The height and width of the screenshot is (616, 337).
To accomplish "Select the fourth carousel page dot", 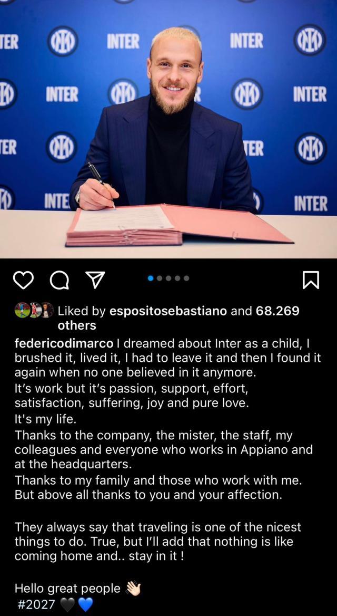I will [x=177, y=278].
